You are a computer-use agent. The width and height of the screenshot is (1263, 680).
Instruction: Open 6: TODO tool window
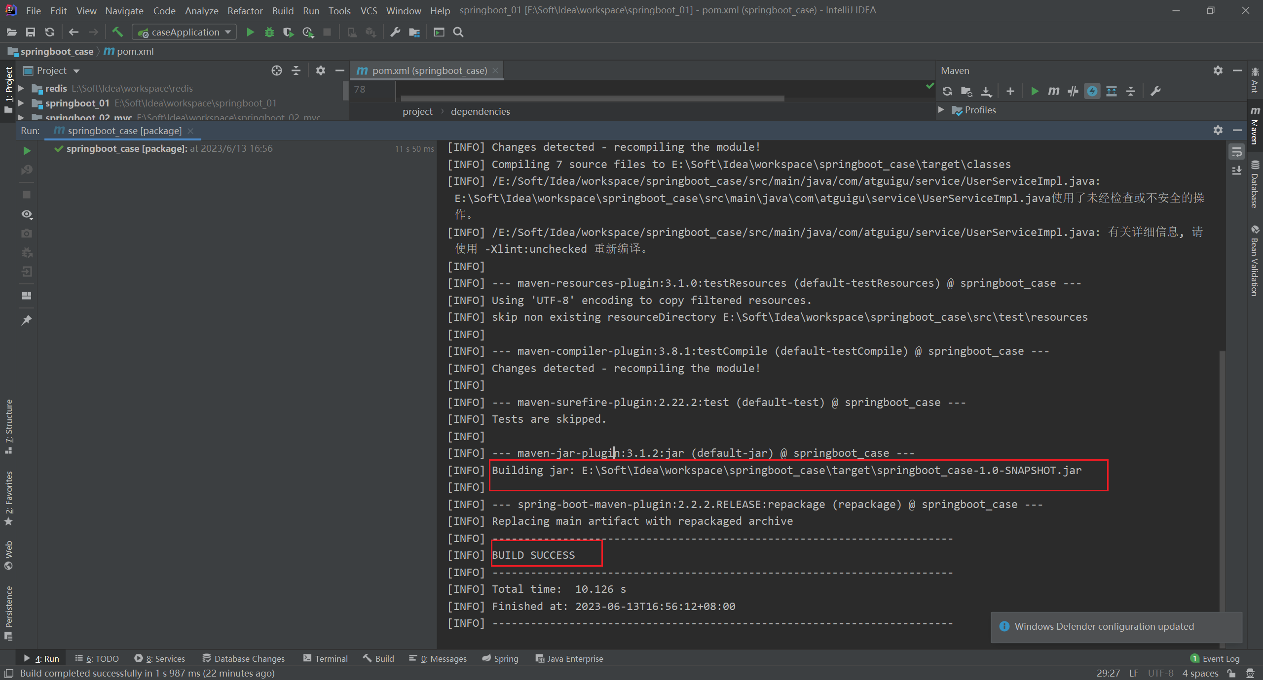coord(97,659)
